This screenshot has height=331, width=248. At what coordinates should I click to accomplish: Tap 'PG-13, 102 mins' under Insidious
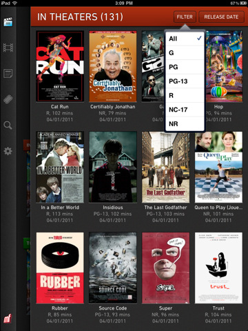[112, 214]
